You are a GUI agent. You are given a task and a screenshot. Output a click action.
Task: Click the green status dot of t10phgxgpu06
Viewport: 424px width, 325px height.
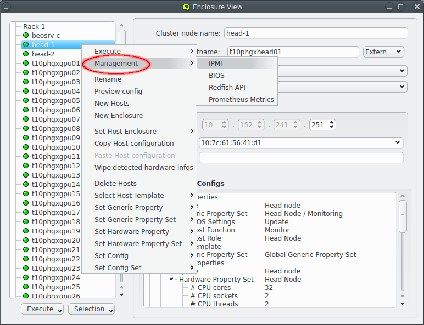pos(26,110)
